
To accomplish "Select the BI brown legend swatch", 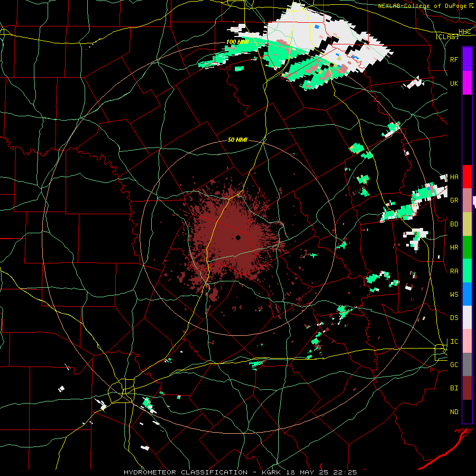I will click(x=467, y=388).
